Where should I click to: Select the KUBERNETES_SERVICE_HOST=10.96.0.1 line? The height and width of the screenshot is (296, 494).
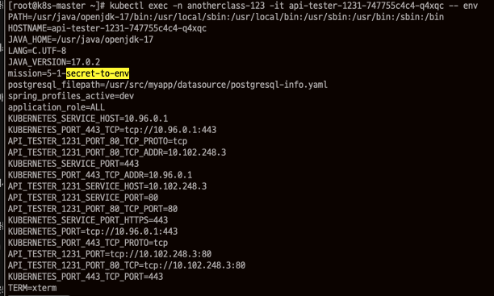point(88,119)
